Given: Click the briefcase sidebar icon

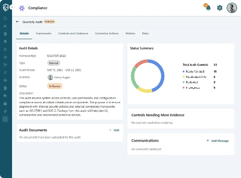Looking at the screenshot, I should pos(5,104).
